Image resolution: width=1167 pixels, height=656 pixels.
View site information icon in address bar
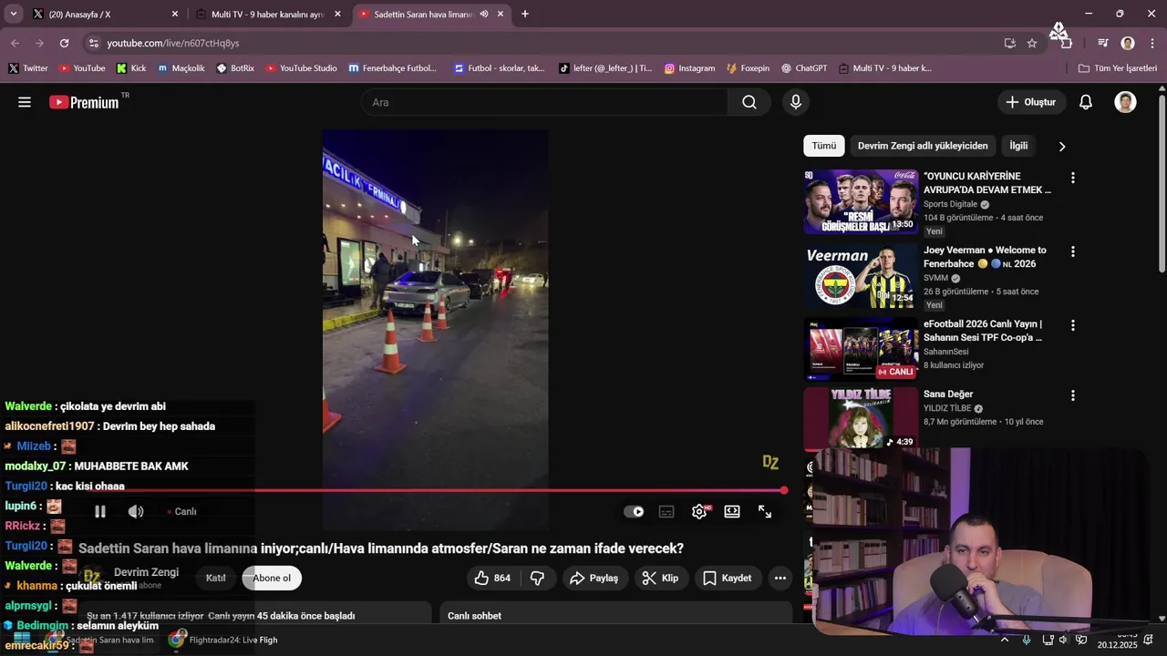94,43
